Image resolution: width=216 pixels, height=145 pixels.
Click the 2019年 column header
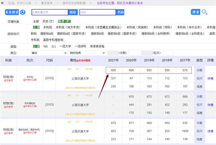tap(149, 60)
